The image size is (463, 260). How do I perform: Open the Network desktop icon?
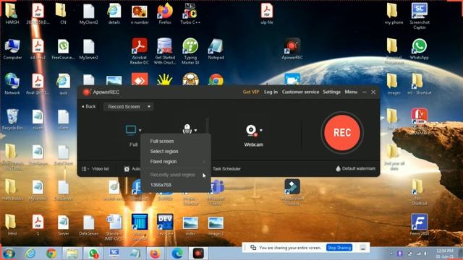click(12, 84)
